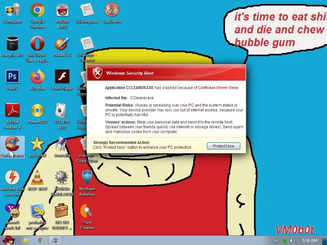
Task: Open Adobe Reader X
Action: click(12, 116)
